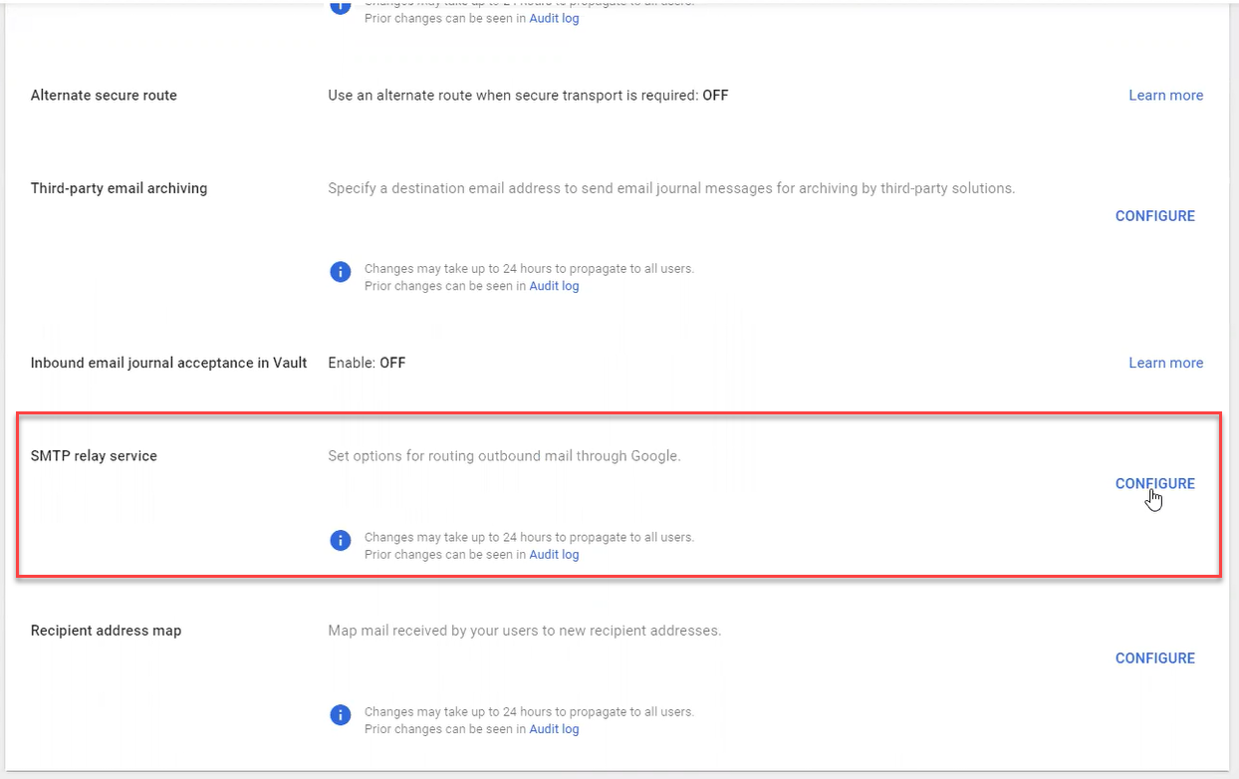Open Audit log link in SMTP relay service section
1239x779 pixels.
[x=554, y=555]
